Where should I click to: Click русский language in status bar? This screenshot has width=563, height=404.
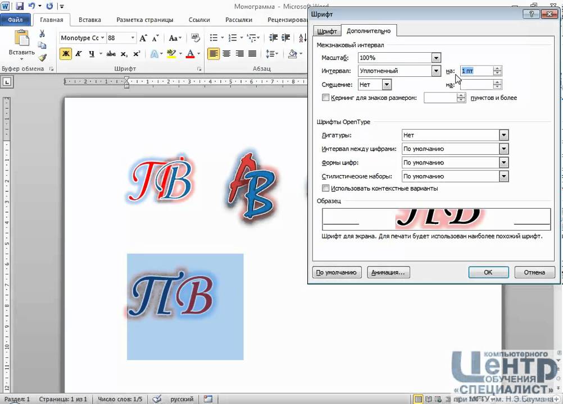[181, 399]
